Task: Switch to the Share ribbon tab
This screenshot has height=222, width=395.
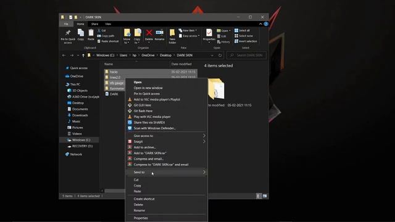Action: coord(94,24)
